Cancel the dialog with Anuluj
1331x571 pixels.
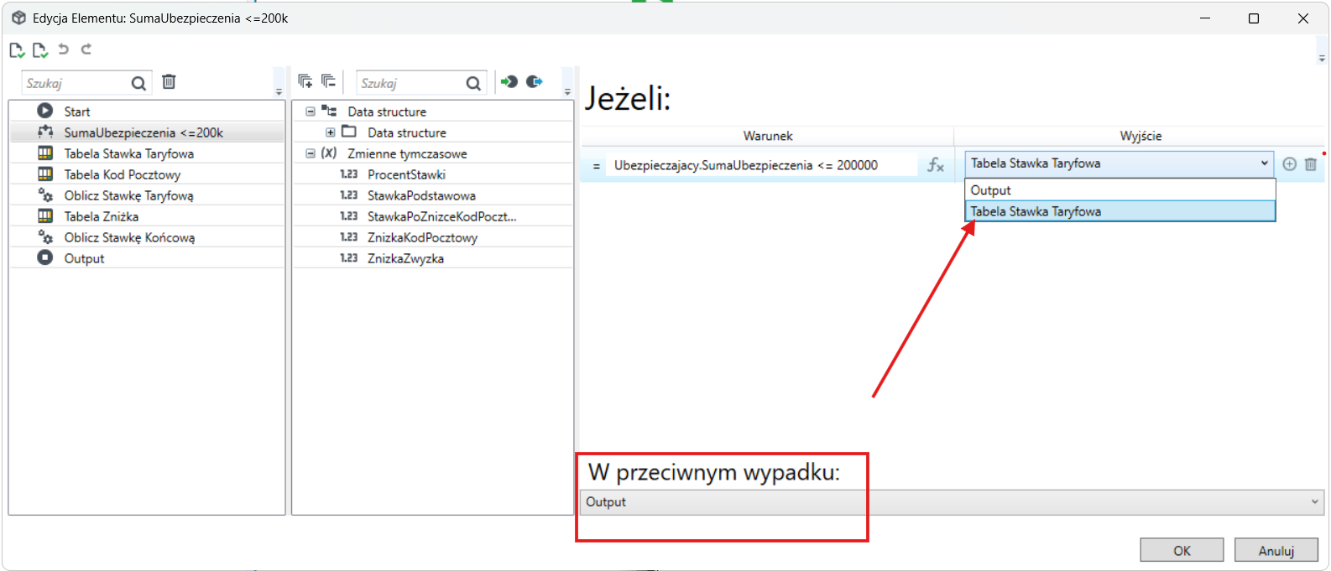(x=1276, y=550)
